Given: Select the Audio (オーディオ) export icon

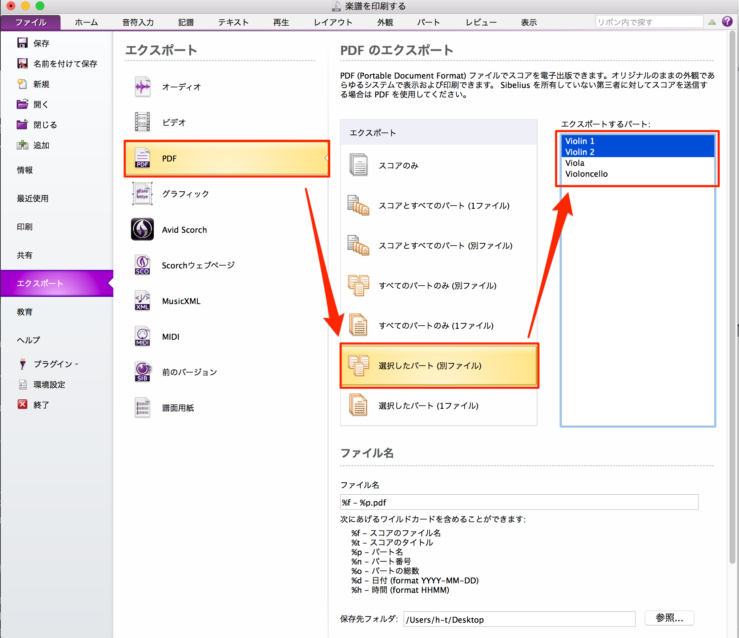Looking at the screenshot, I should (142, 87).
